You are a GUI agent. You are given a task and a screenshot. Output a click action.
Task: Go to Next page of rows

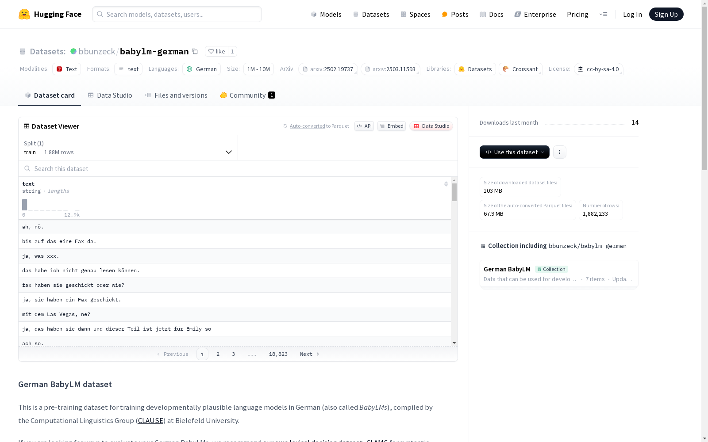tap(309, 354)
